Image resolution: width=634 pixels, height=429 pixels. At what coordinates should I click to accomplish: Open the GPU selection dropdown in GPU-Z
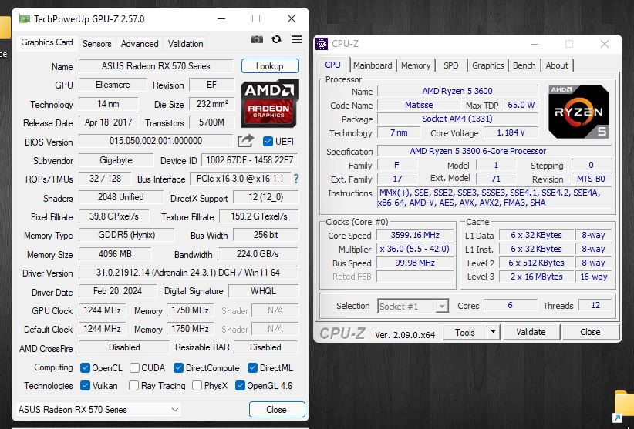(99, 409)
